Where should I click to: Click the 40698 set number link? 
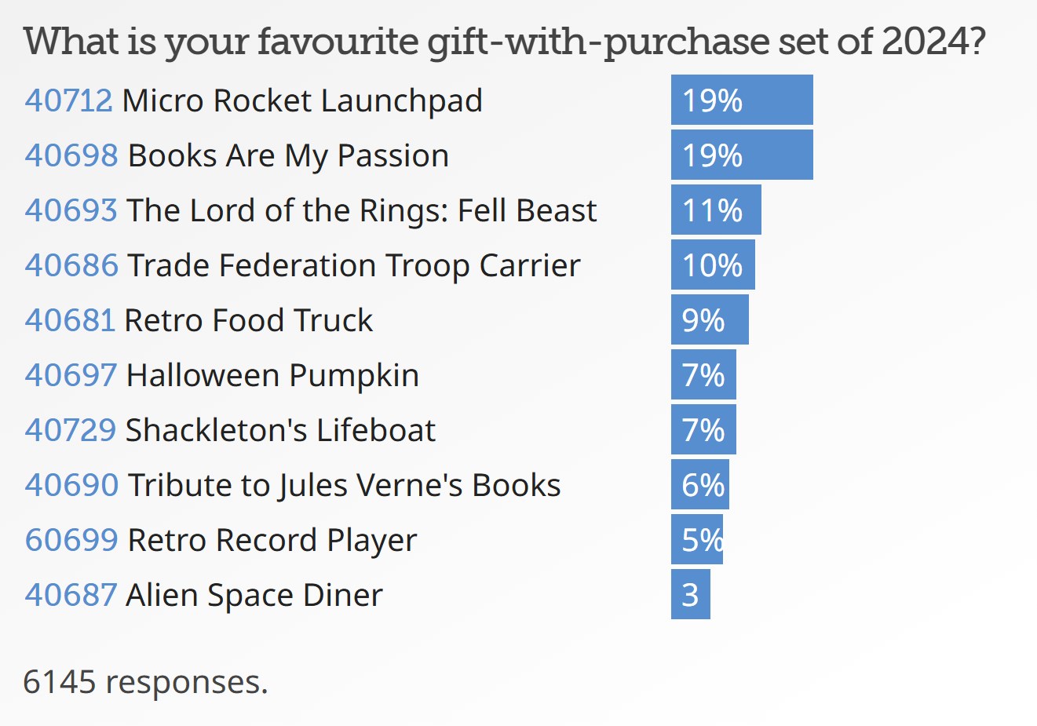71,155
